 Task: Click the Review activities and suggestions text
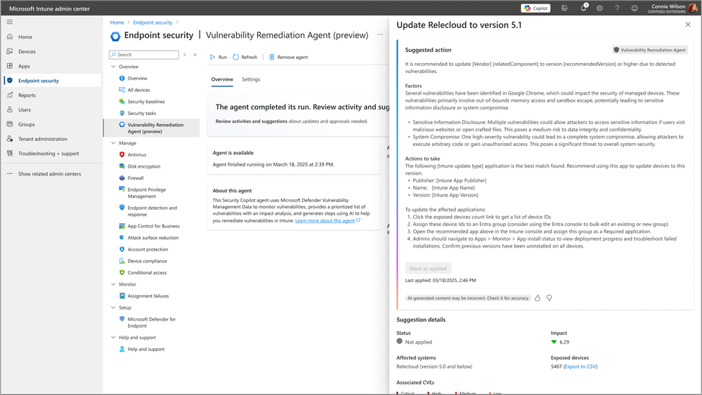pos(251,121)
